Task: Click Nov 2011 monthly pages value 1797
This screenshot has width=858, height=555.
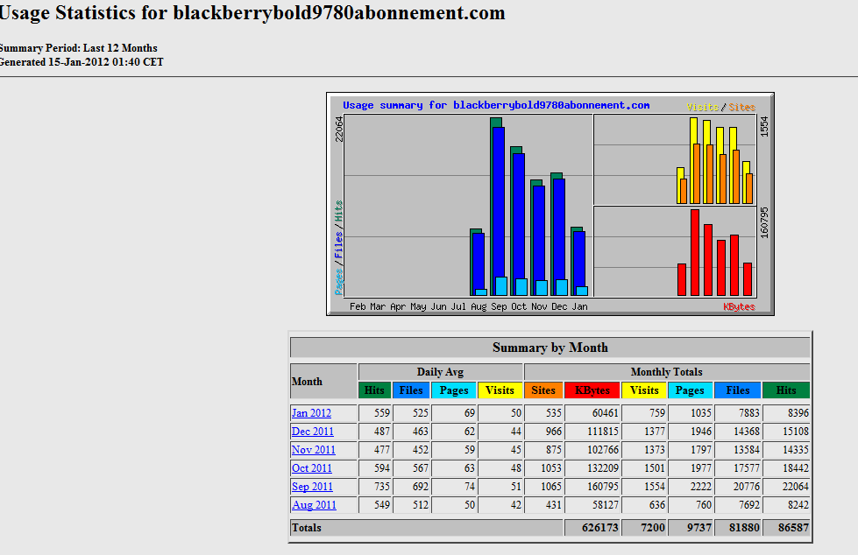Action: [701, 449]
